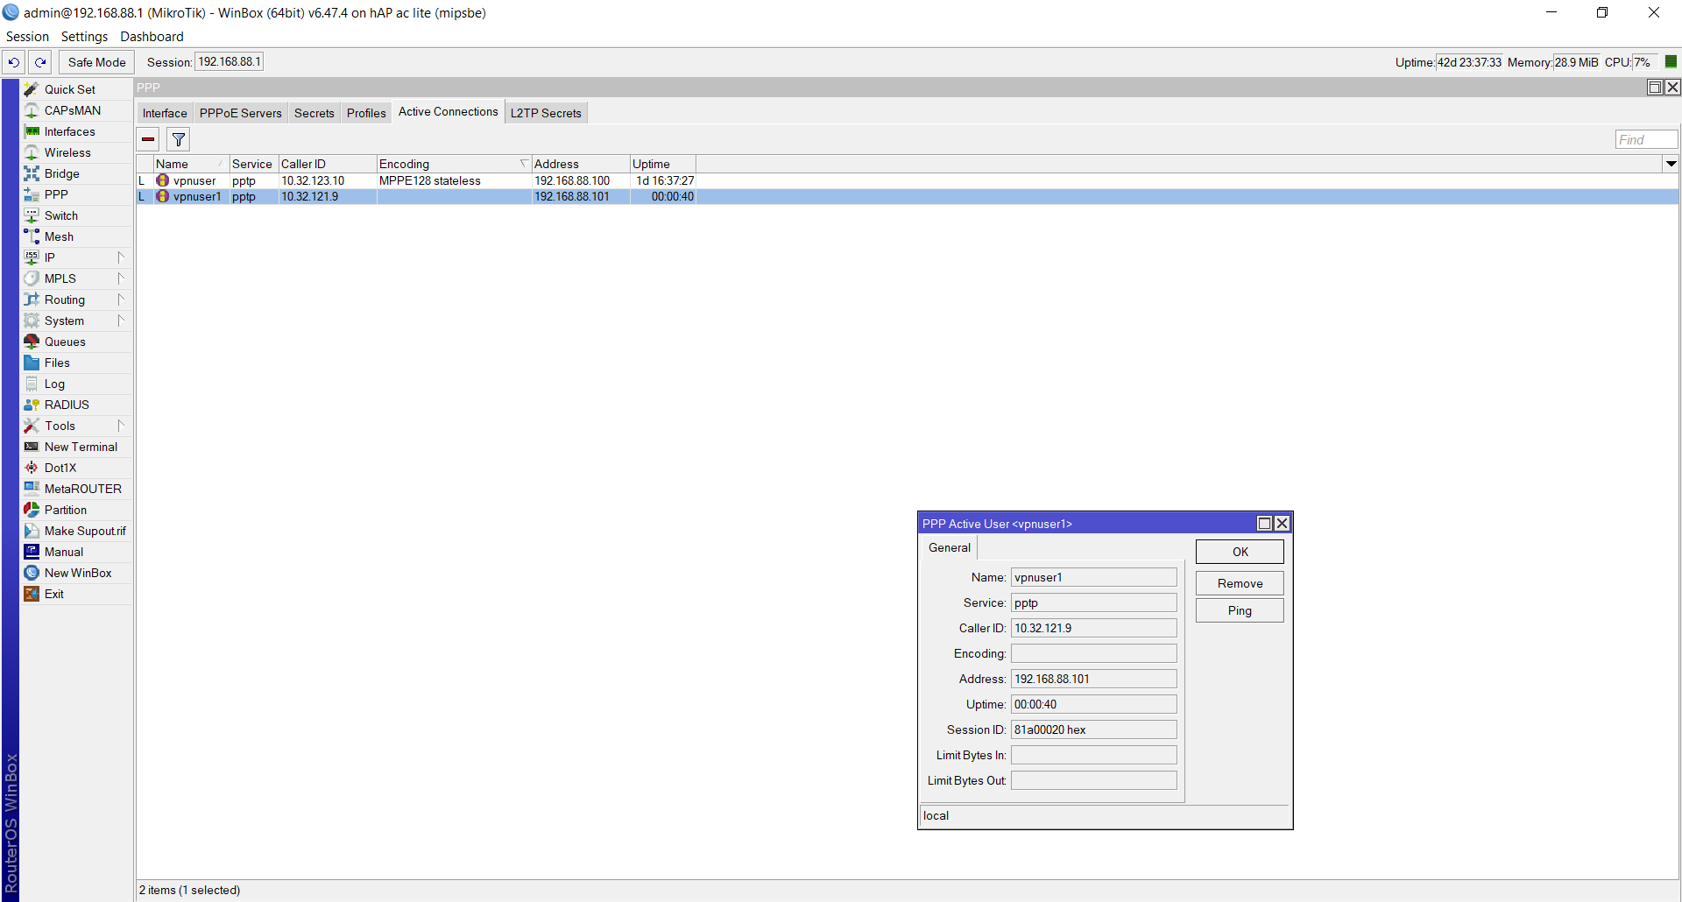Launch a New Terminal
This screenshot has width=1682, height=902.
76,447
